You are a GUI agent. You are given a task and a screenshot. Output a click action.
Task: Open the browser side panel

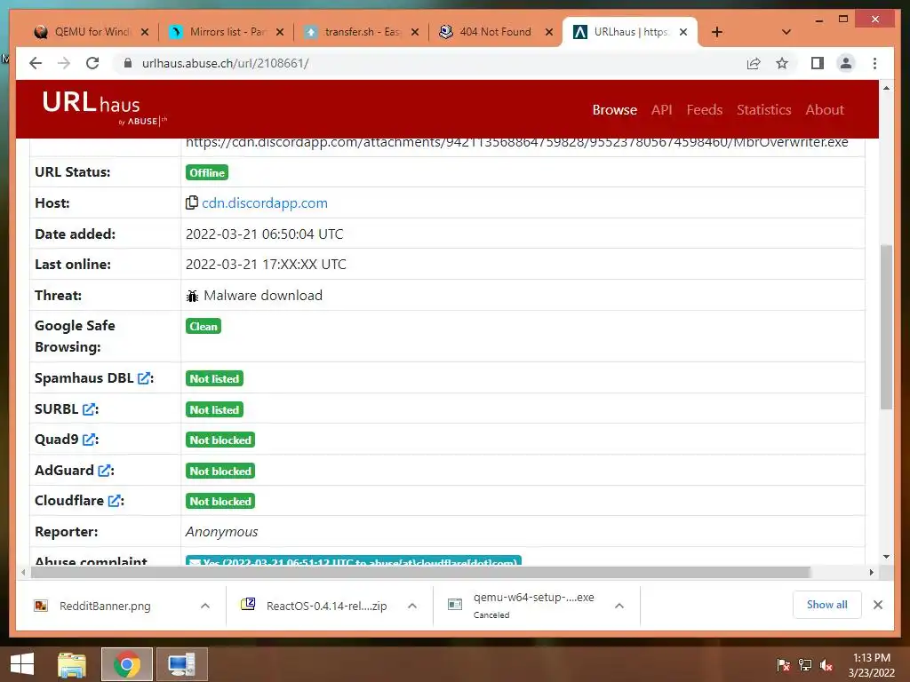pyautogui.click(x=818, y=63)
